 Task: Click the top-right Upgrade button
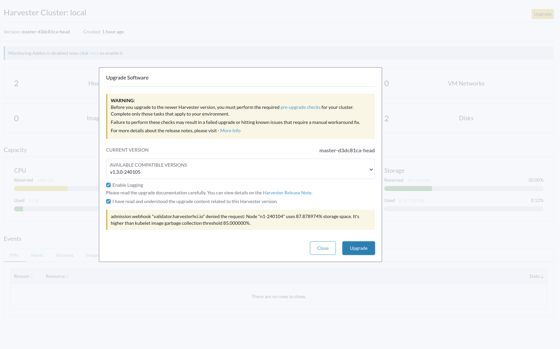coord(542,14)
